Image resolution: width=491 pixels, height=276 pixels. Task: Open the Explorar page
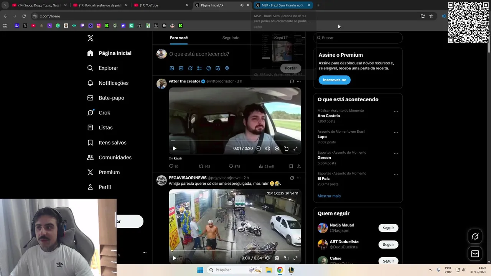point(103,68)
